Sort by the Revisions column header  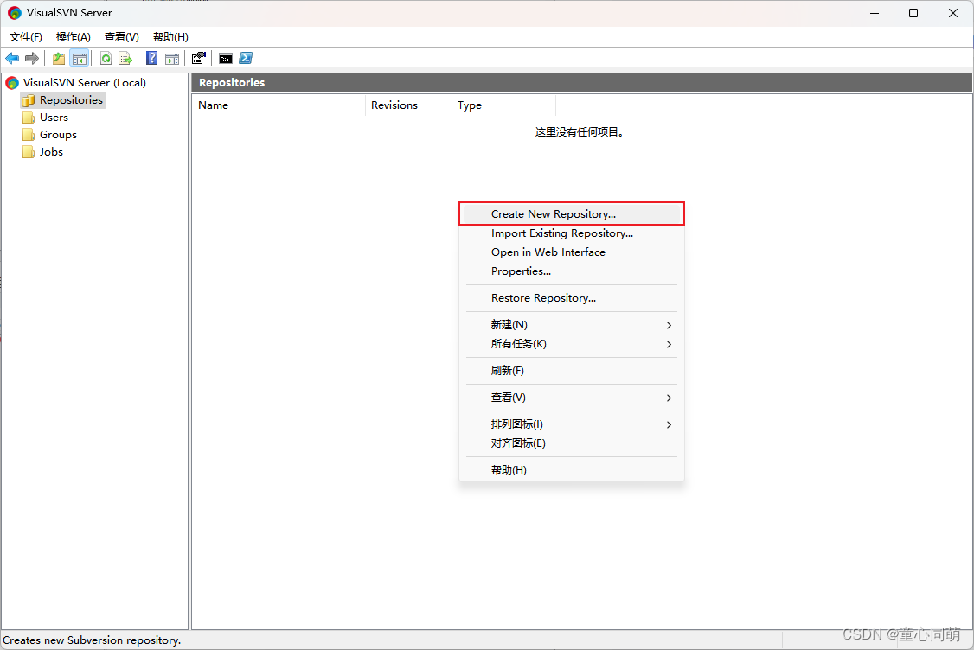point(409,105)
